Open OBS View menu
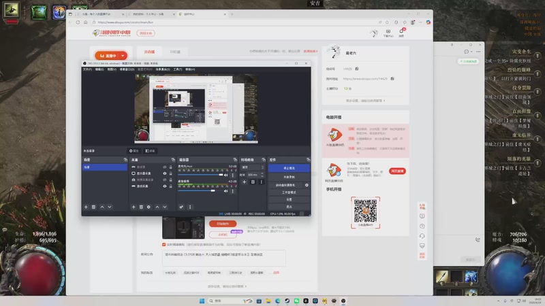 pyautogui.click(x=112, y=69)
